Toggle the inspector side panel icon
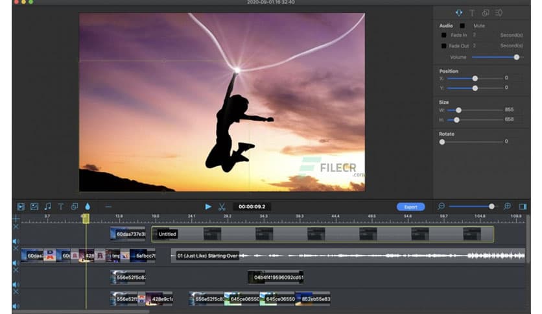The width and height of the screenshot is (542, 314). click(523, 207)
